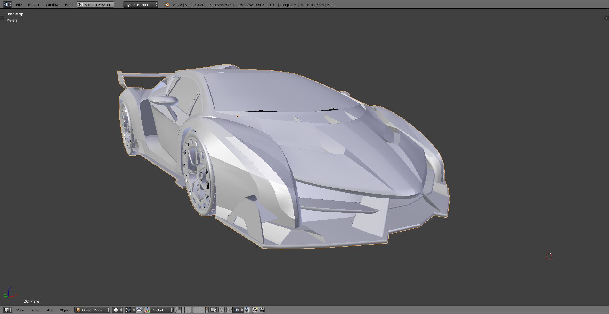
Task: Expand the left tool shelf plus handle
Action: [x=2, y=18]
